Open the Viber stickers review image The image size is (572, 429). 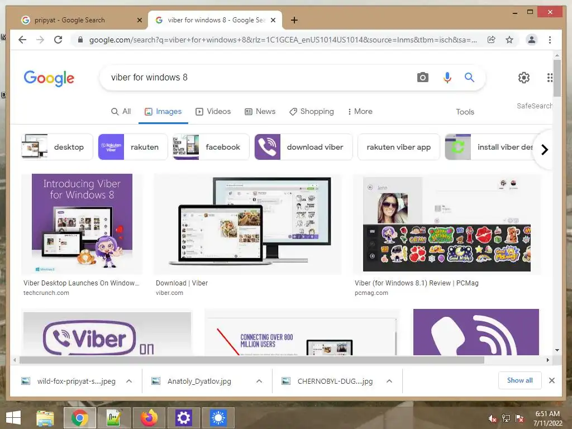447,224
